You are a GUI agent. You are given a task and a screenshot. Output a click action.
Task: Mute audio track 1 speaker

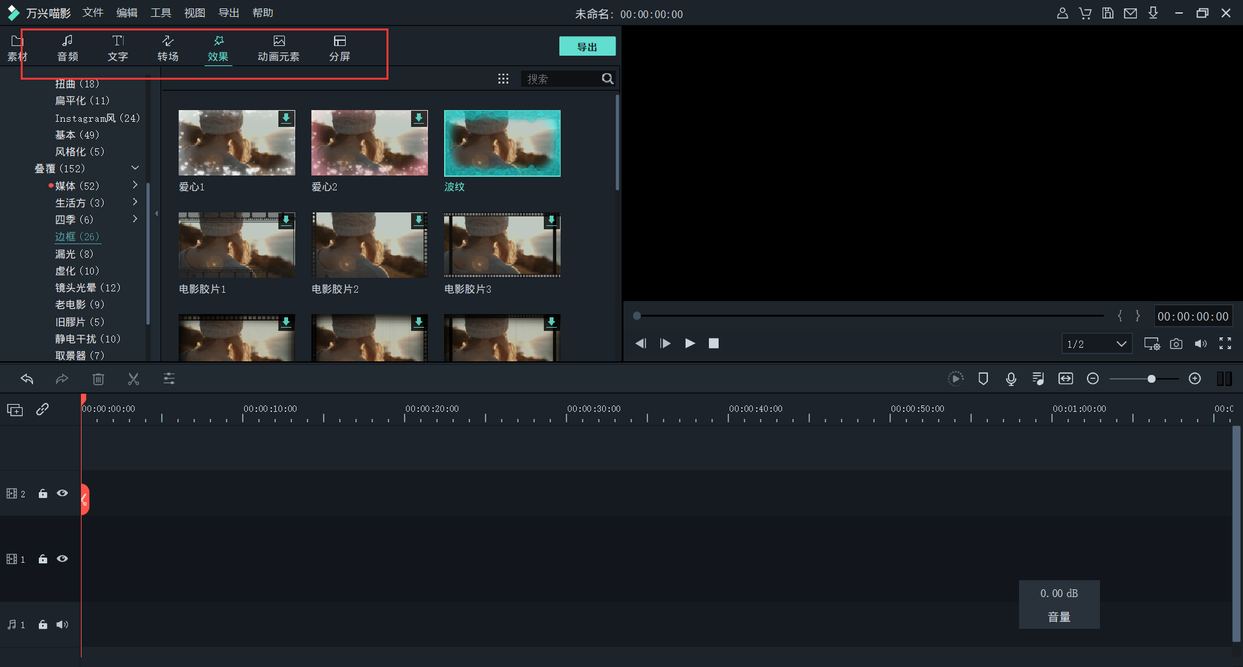62,625
